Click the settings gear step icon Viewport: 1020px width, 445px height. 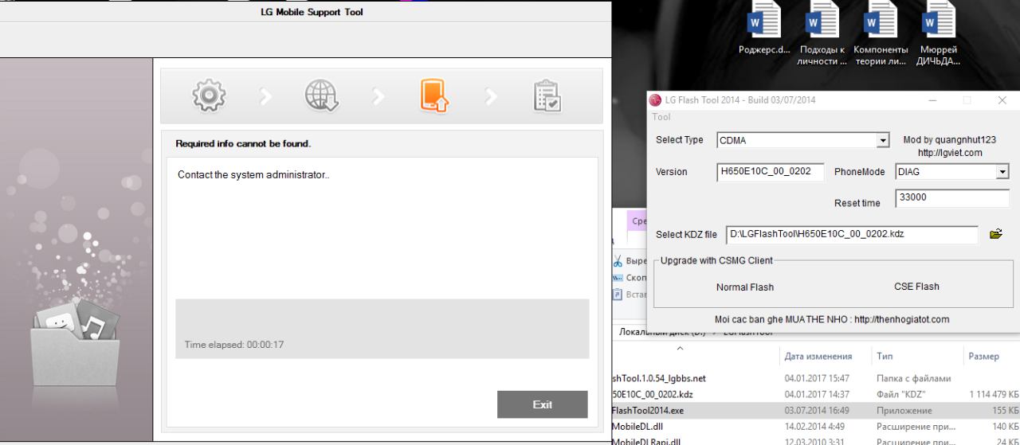[207, 96]
